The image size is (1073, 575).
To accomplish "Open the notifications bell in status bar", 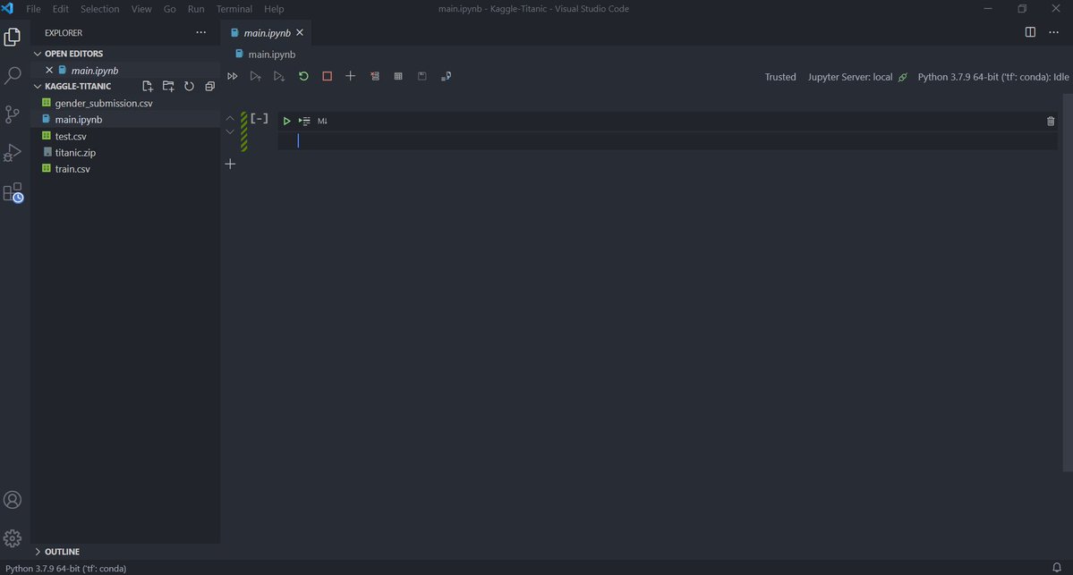I will [1057, 568].
